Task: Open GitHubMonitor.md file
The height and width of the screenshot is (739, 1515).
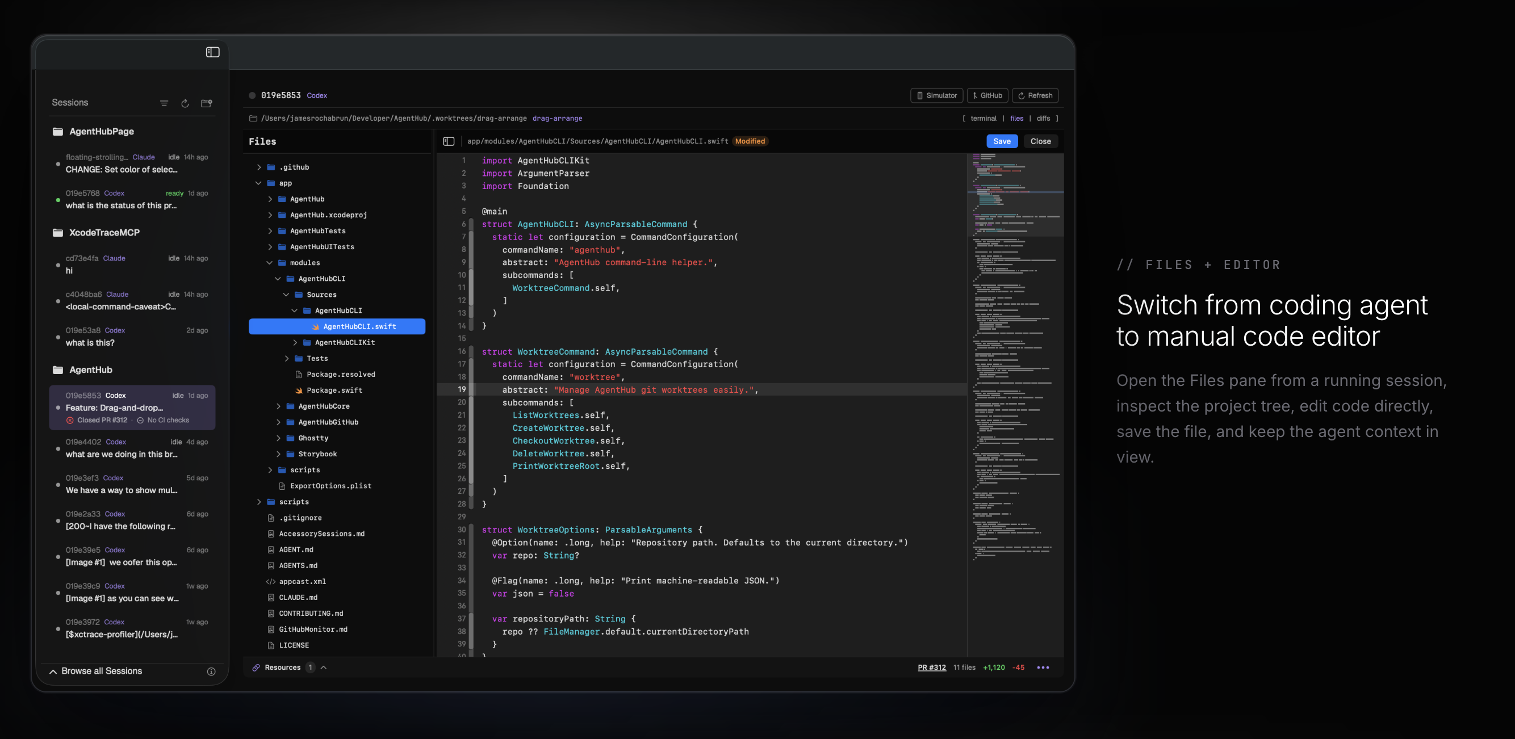Action: [337, 629]
